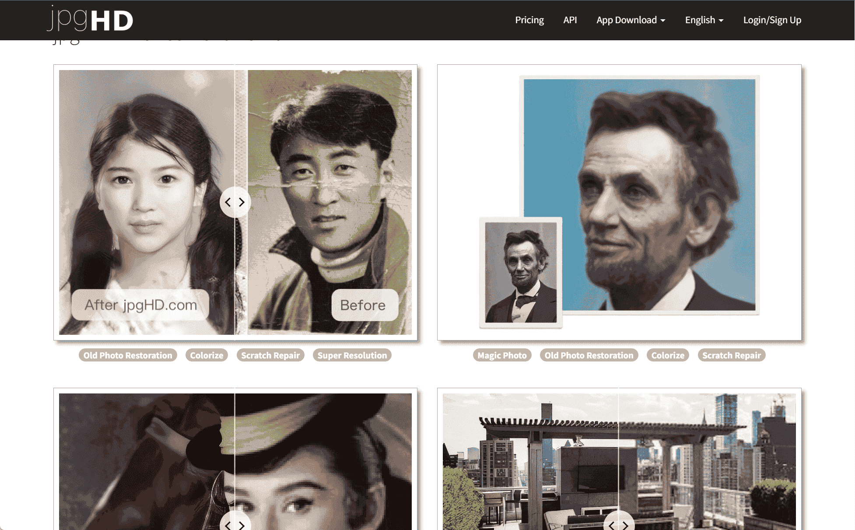Click the Super Resolution tag

[352, 355]
